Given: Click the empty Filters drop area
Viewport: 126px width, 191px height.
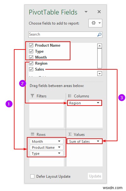Looking at the screenshot, I should click(x=46, y=114).
